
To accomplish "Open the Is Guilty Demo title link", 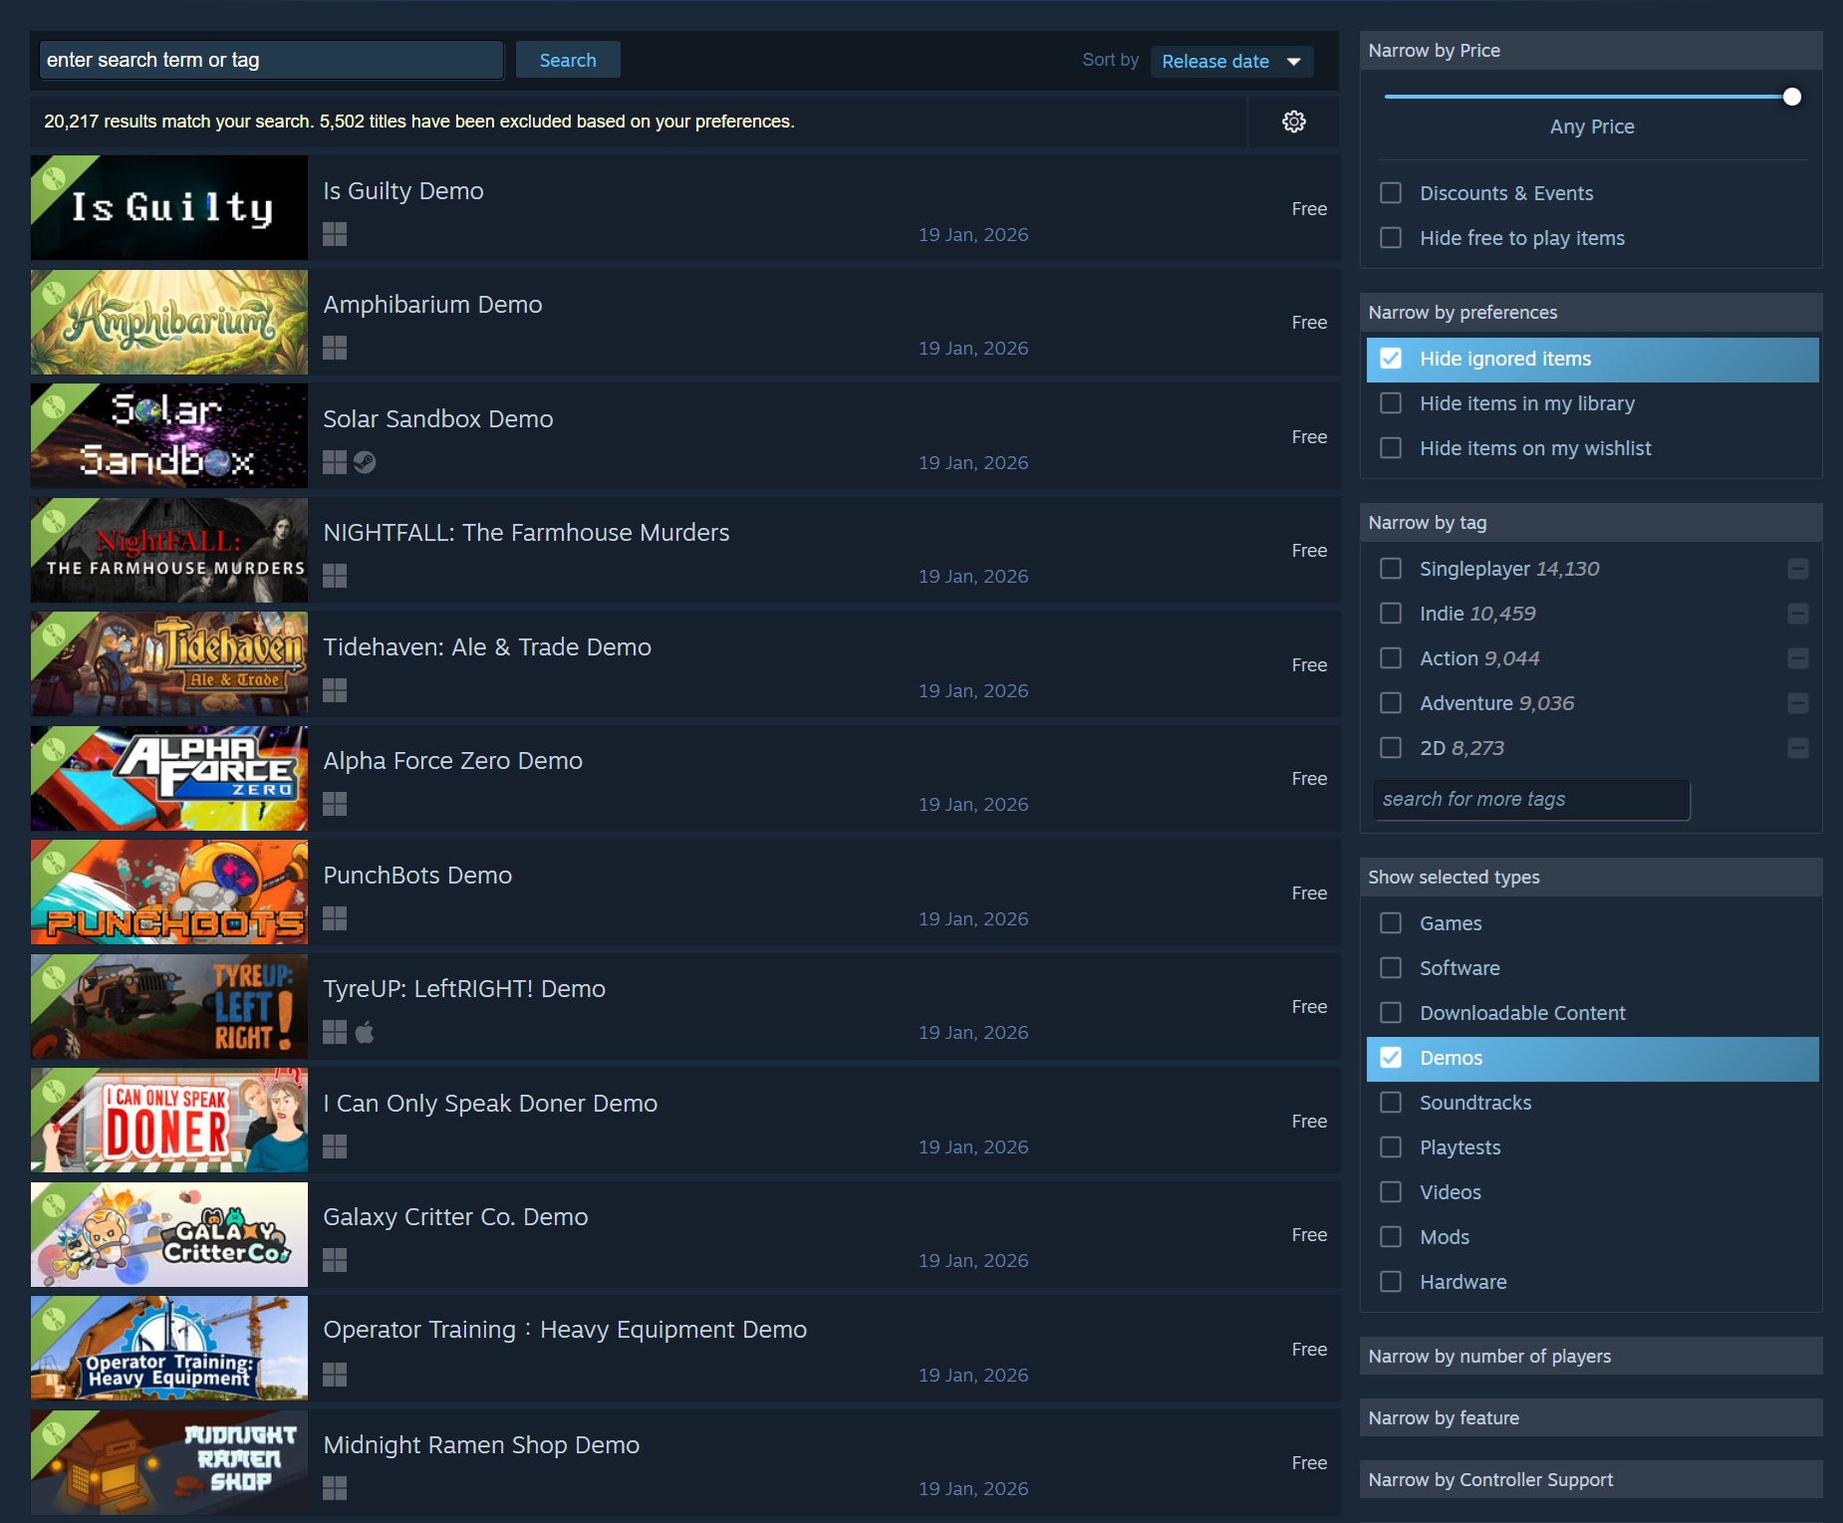I will coord(403,190).
